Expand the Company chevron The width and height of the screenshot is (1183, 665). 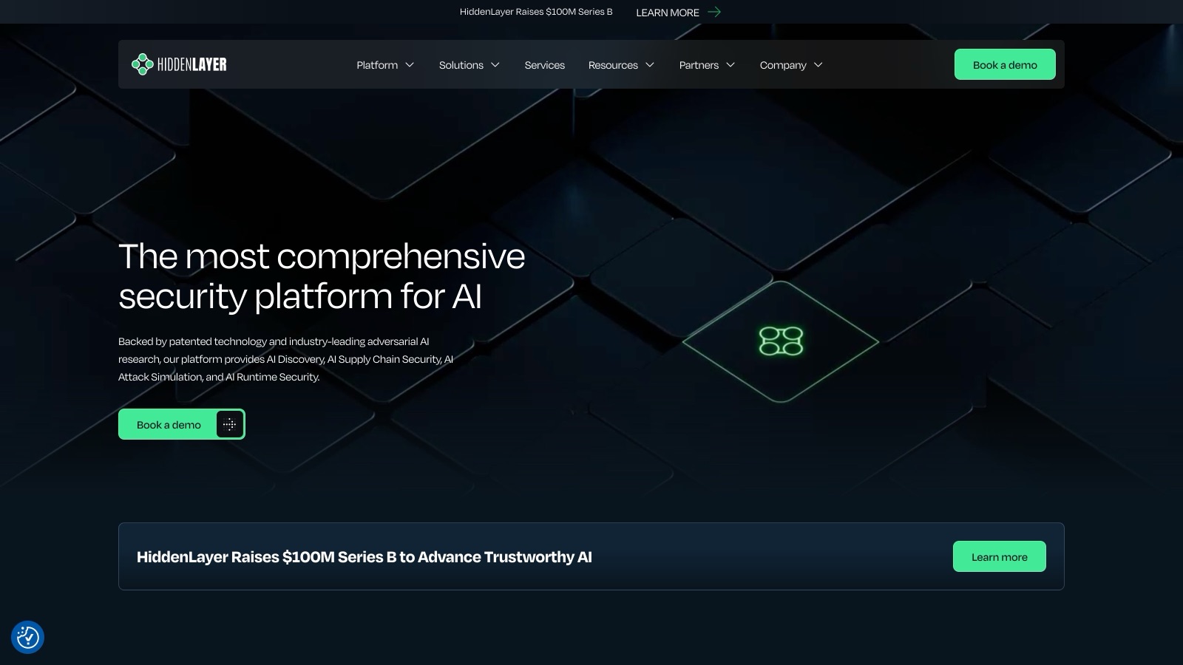point(818,65)
